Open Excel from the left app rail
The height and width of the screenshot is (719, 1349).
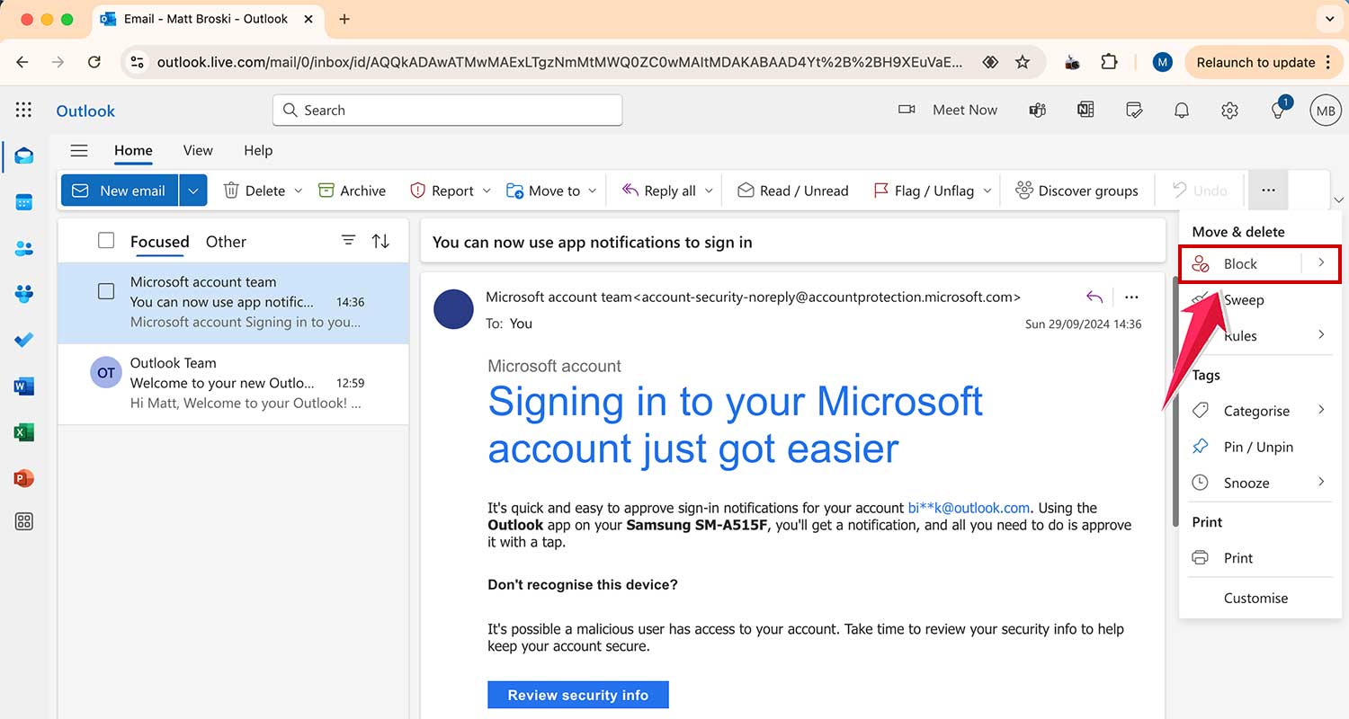[x=23, y=431]
